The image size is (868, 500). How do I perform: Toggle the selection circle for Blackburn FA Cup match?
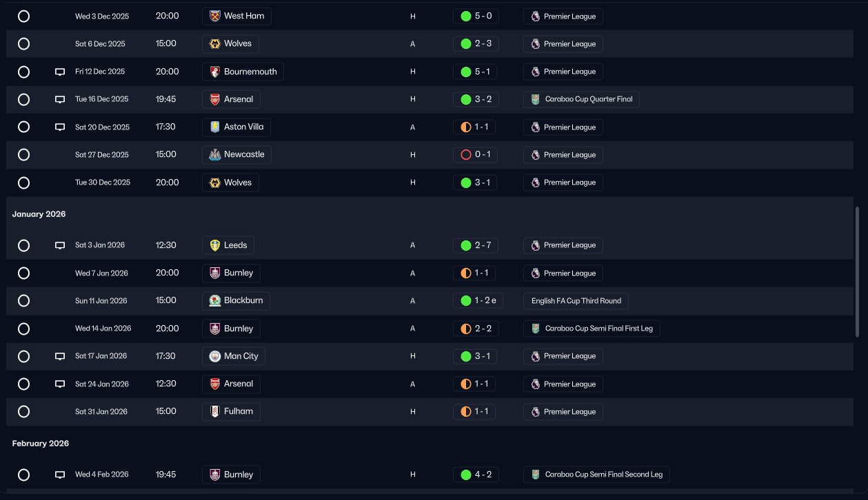(x=23, y=301)
